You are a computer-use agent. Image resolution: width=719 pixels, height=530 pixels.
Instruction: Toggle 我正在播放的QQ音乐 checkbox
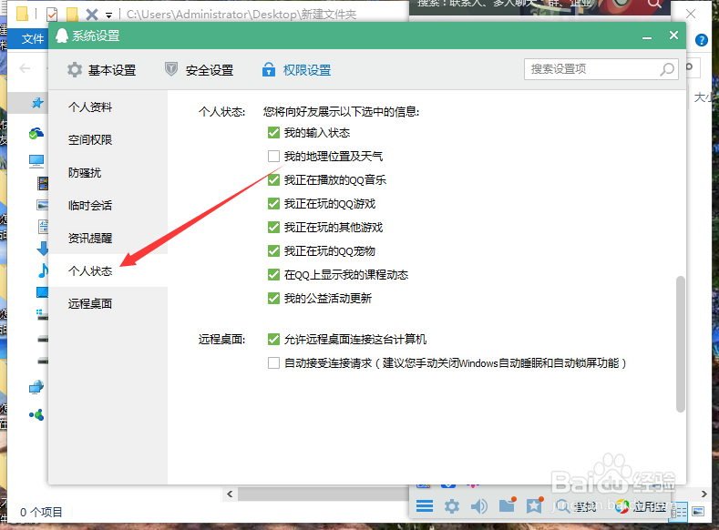[273, 180]
